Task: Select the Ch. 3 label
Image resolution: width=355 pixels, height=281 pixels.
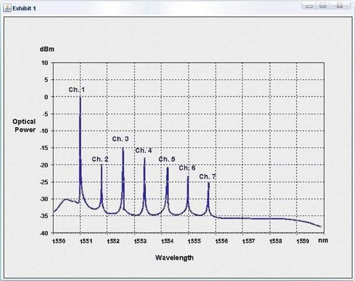Action: pyautogui.click(x=120, y=139)
